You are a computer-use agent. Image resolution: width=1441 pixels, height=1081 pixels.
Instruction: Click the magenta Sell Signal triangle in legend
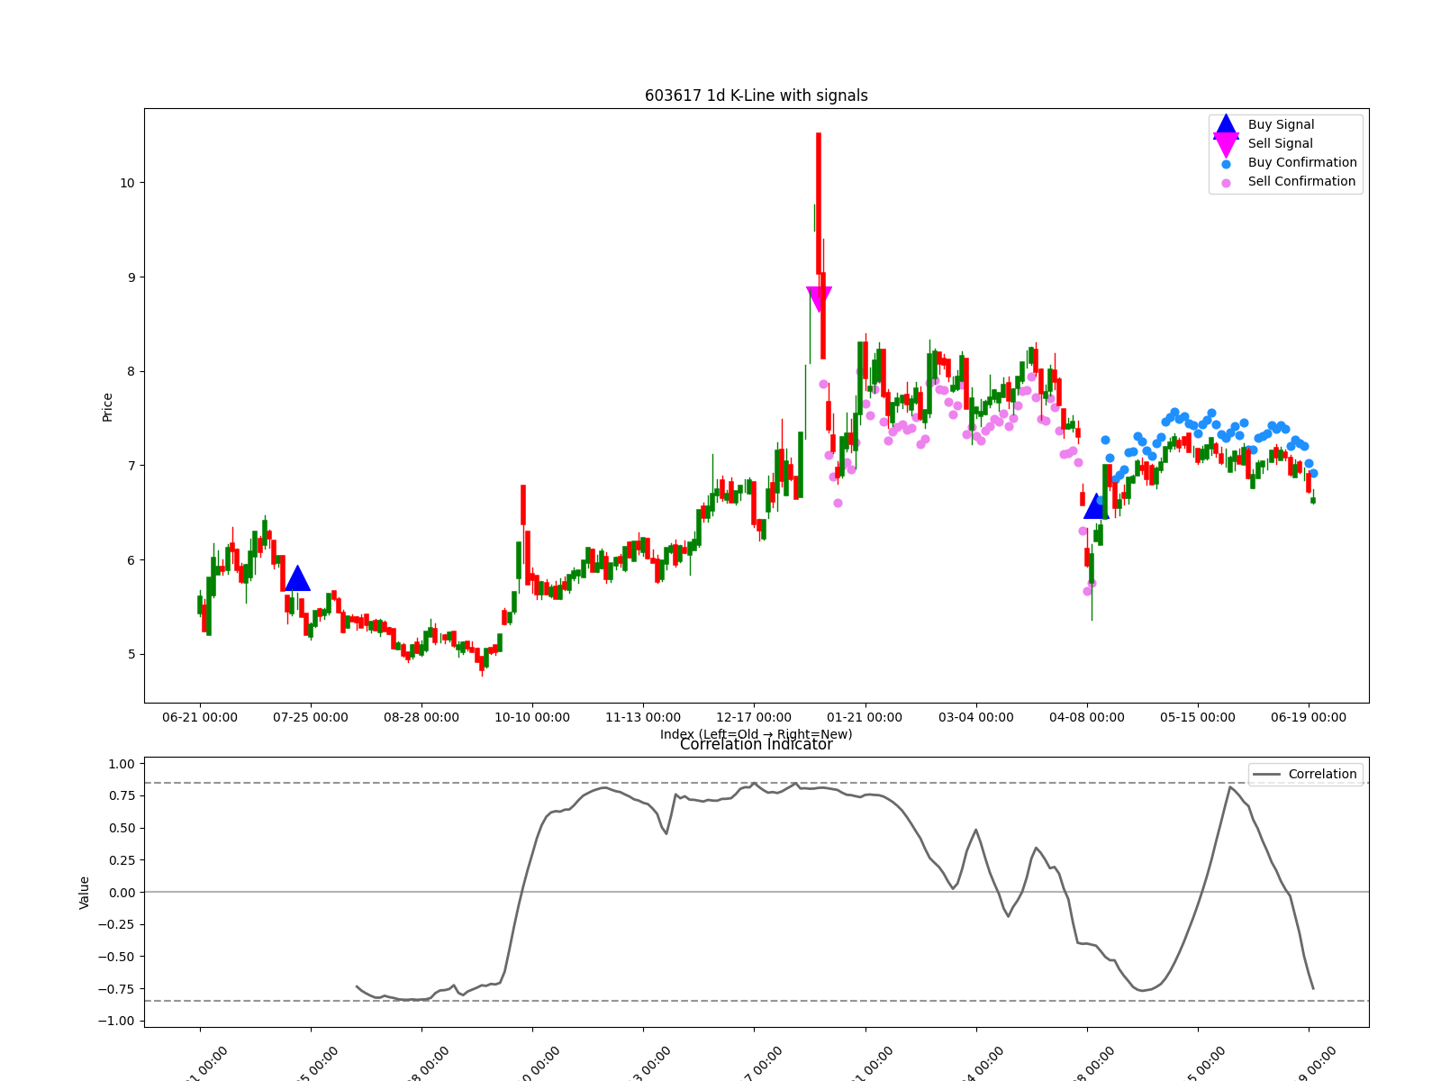click(1226, 145)
